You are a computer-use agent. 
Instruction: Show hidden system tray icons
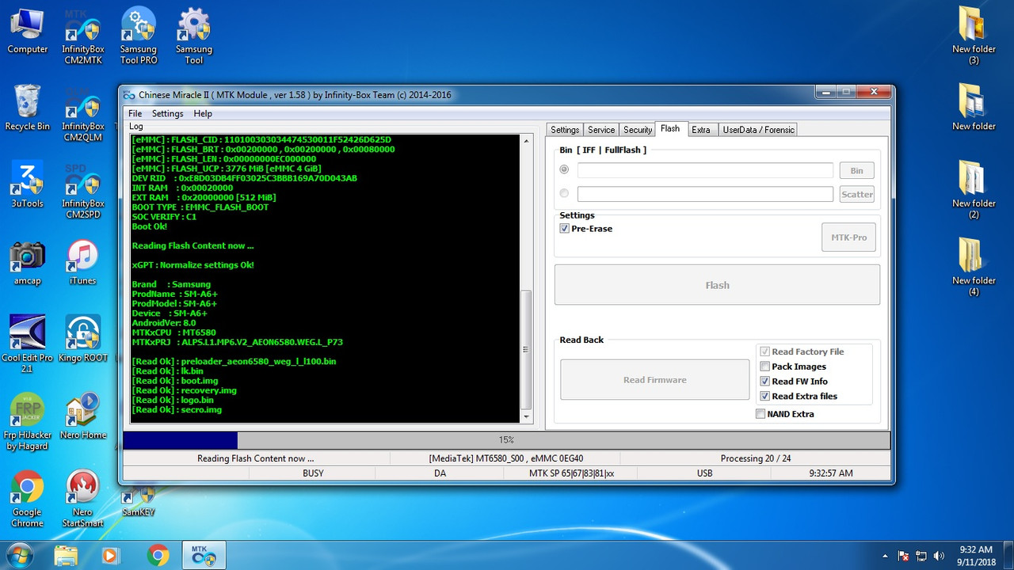coord(885,556)
